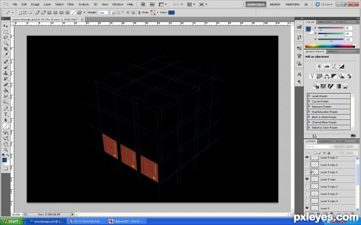Viewport: 361px width, 225px height.
Task: Click the Exposure adjustment icon
Action: [341, 67]
